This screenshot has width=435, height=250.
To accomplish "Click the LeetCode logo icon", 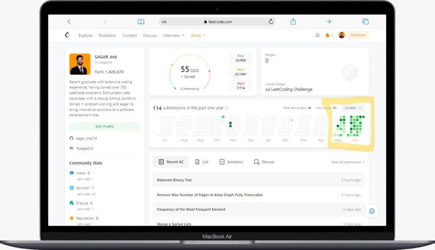I will [67, 35].
